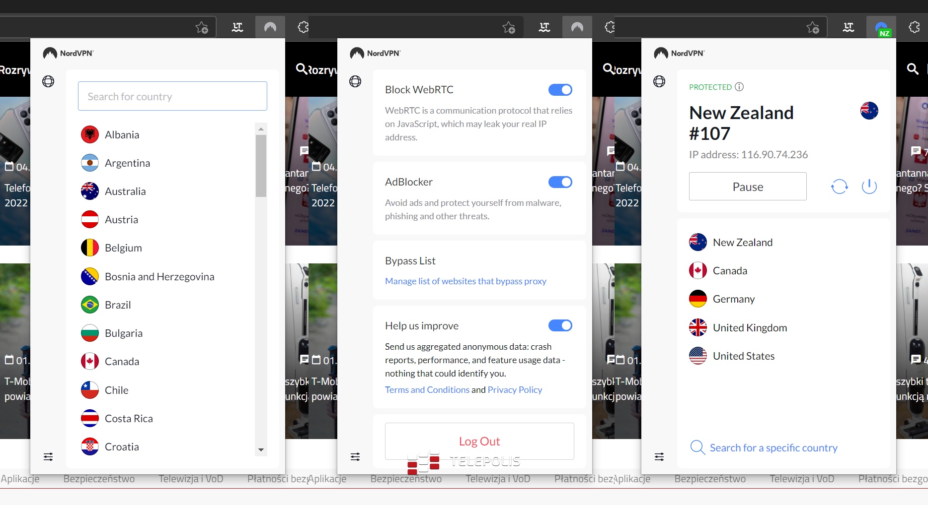The height and width of the screenshot is (505, 928).
Task: Click the country list scroll-down arrow
Action: point(261,450)
